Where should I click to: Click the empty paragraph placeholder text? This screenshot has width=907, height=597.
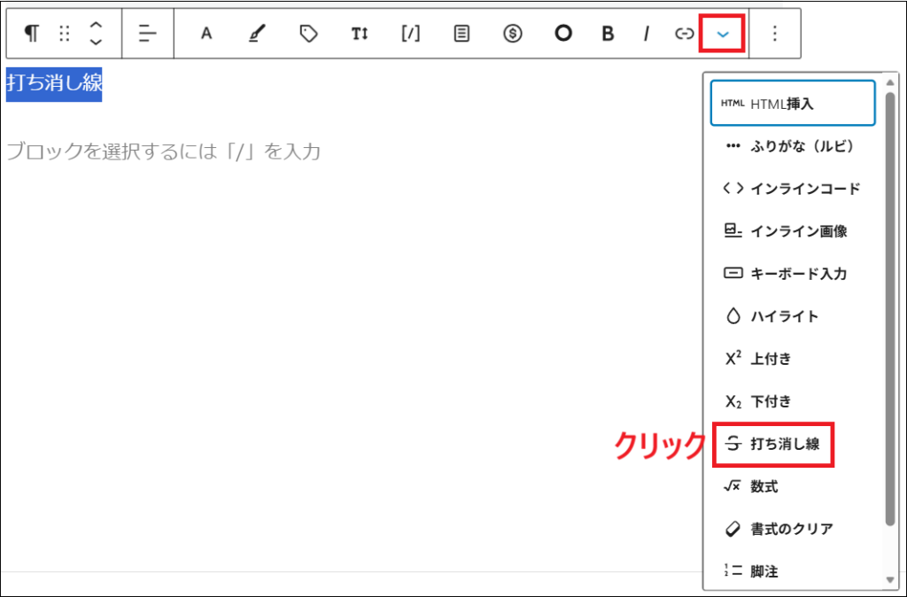click(164, 151)
